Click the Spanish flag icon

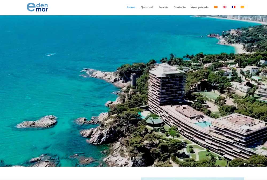(242, 7)
